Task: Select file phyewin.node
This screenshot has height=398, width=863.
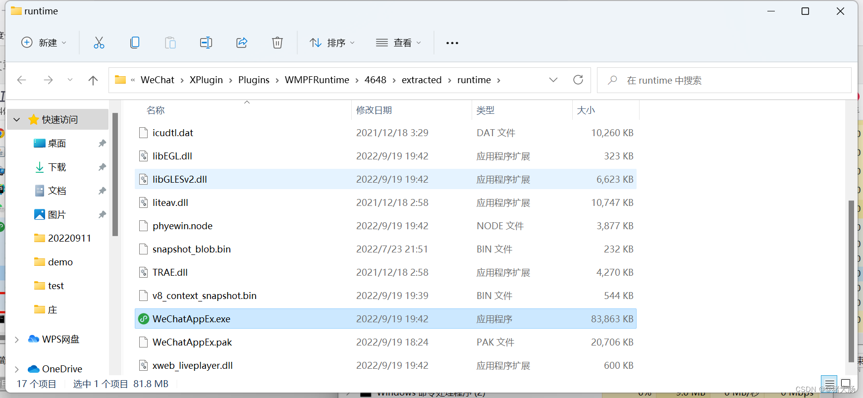Action: [385, 226]
